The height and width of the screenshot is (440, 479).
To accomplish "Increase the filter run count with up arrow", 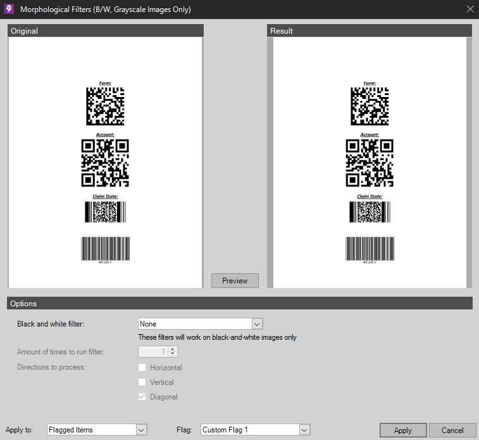I will 173,349.
